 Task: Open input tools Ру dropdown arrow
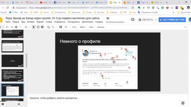(69, 27)
